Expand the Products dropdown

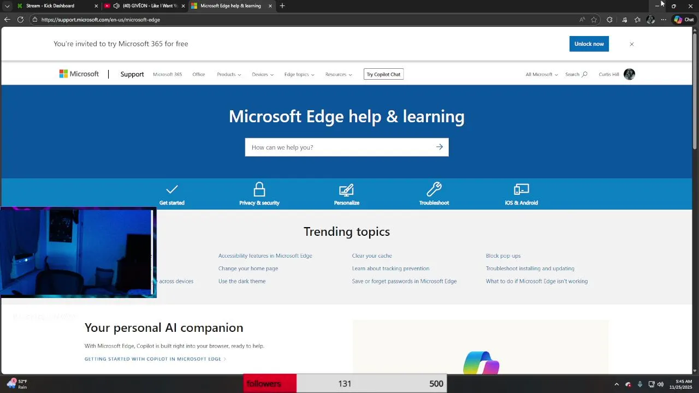pyautogui.click(x=229, y=74)
